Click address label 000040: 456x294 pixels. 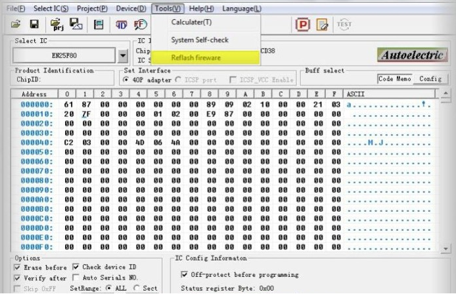point(37,143)
